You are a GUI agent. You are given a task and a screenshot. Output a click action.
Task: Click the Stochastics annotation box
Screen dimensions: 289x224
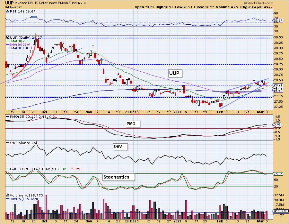pyautogui.click(x=119, y=177)
